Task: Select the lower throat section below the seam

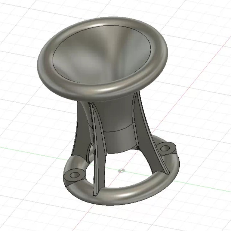Action: (x=119, y=141)
